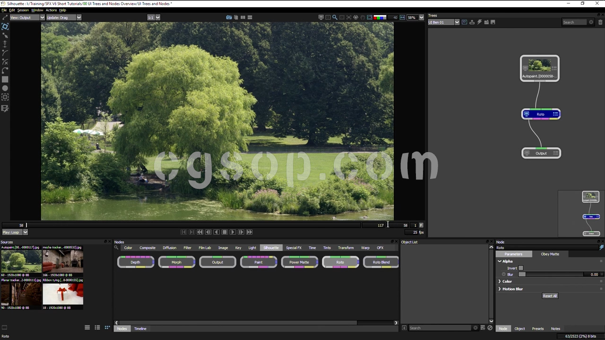The height and width of the screenshot is (340, 605).
Task: Jump to the first frame button
Action: pyautogui.click(x=183, y=232)
